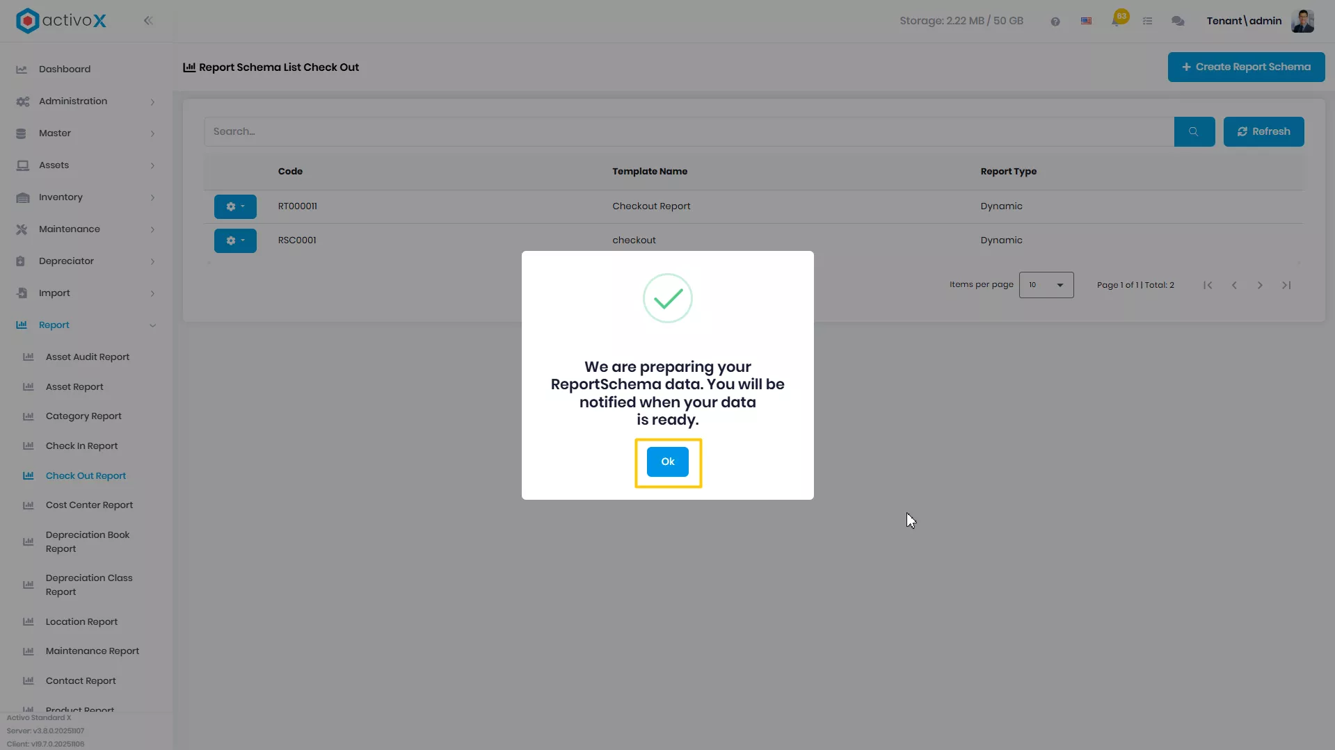Click the Report bar-chart icon

click(x=22, y=325)
